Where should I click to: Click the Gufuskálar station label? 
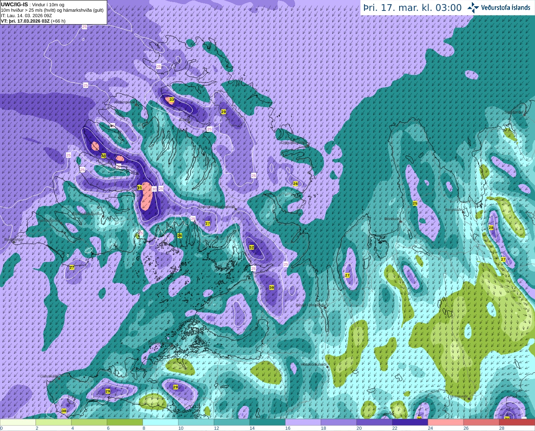point(48,376)
